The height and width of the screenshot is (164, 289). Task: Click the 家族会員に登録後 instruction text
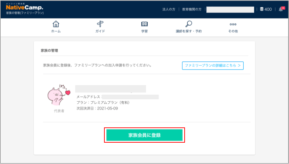click(97, 65)
